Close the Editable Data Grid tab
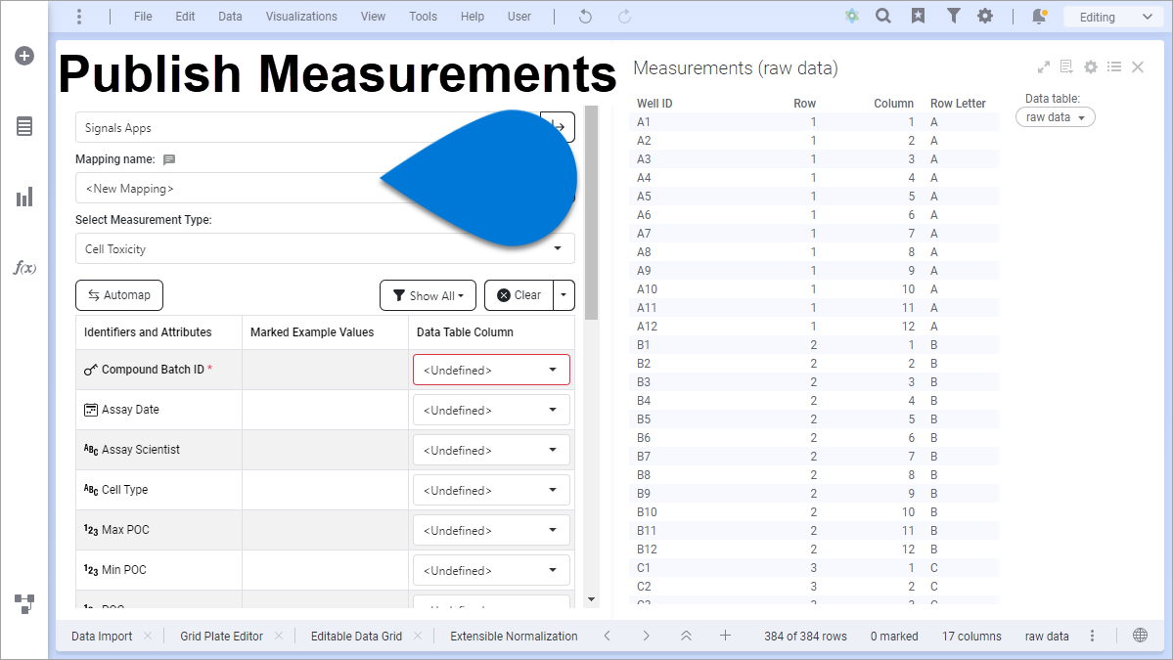The image size is (1173, 660). coord(418,637)
